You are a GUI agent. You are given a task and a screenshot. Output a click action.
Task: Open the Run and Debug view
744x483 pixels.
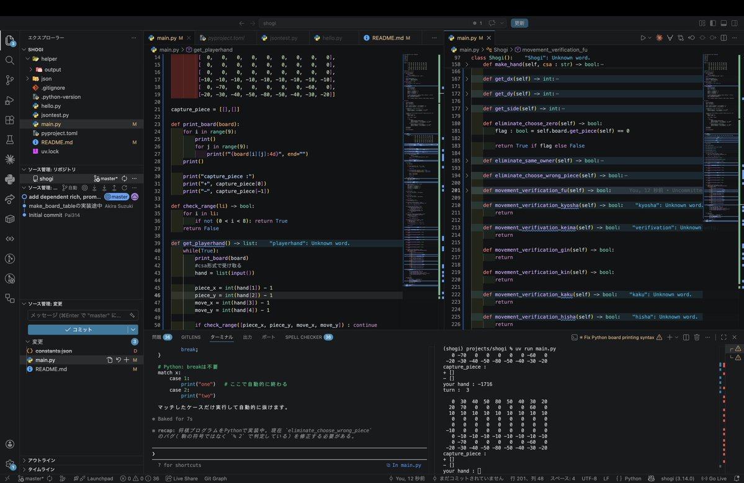pos(9,100)
